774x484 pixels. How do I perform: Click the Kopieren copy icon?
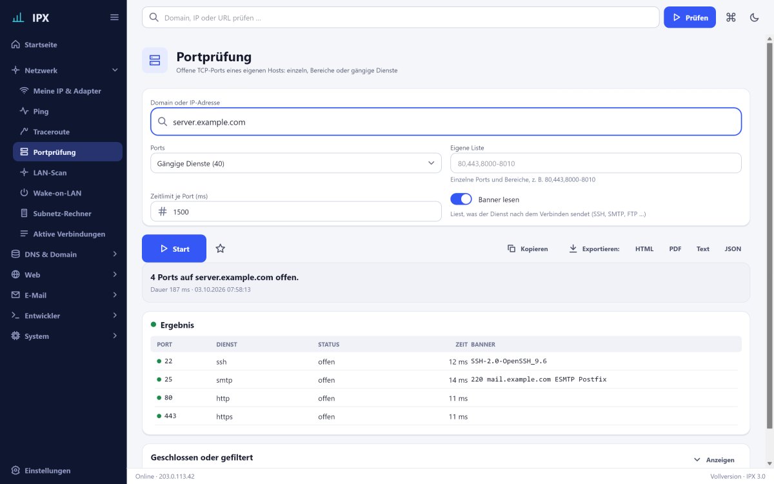coord(511,248)
